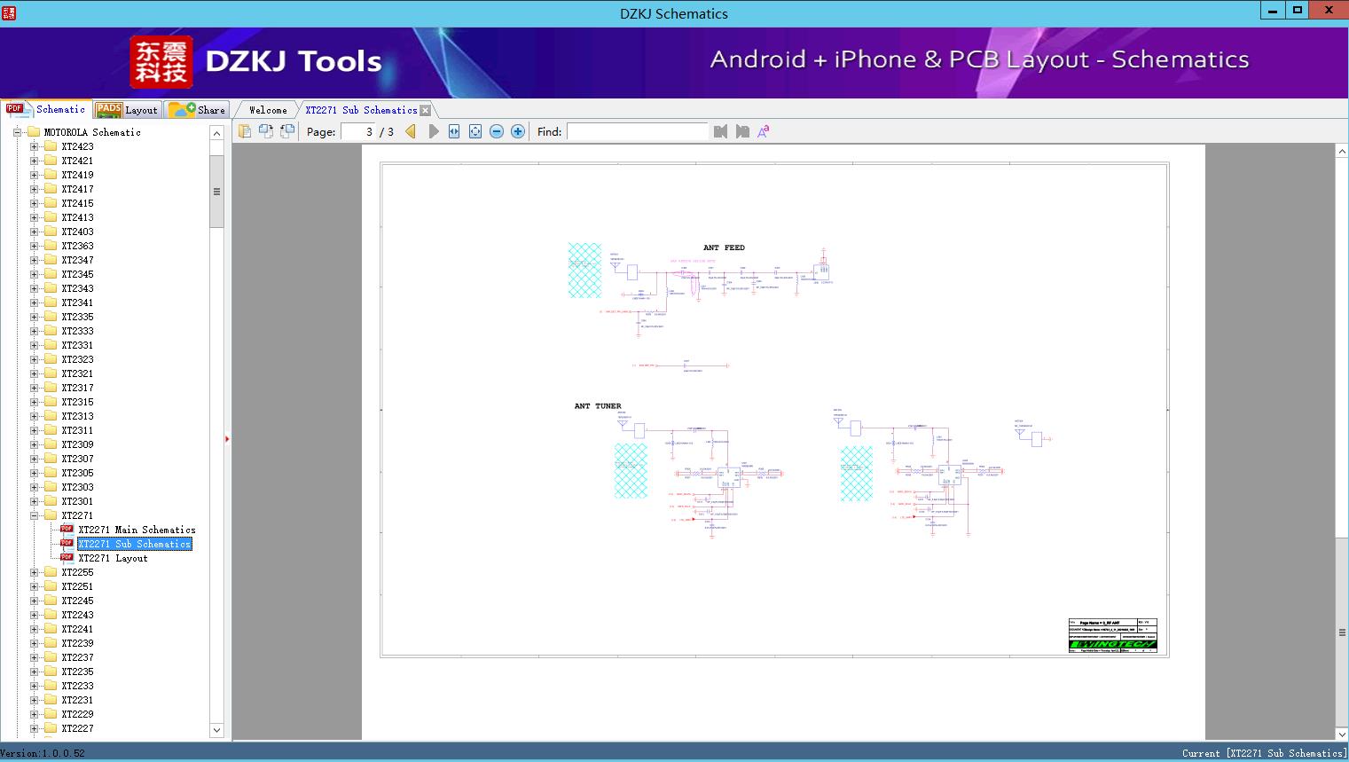Fit page to width icon
Screen dimensions: 1349x762
(x=454, y=131)
